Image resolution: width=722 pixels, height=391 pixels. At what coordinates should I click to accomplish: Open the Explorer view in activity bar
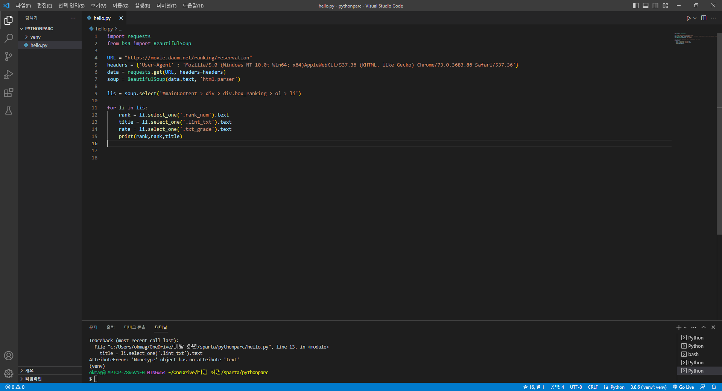[9, 20]
